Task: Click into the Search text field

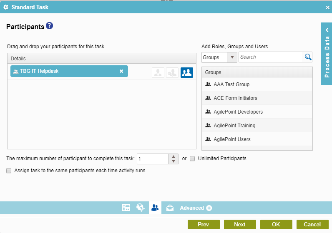Action: [x=270, y=57]
